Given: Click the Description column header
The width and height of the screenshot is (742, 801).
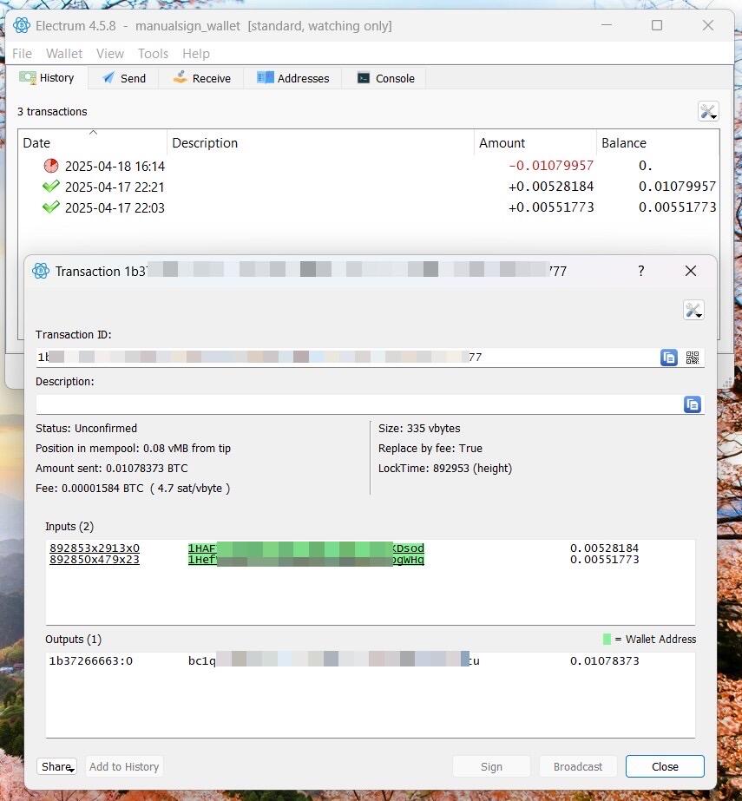Looking at the screenshot, I should (320, 142).
